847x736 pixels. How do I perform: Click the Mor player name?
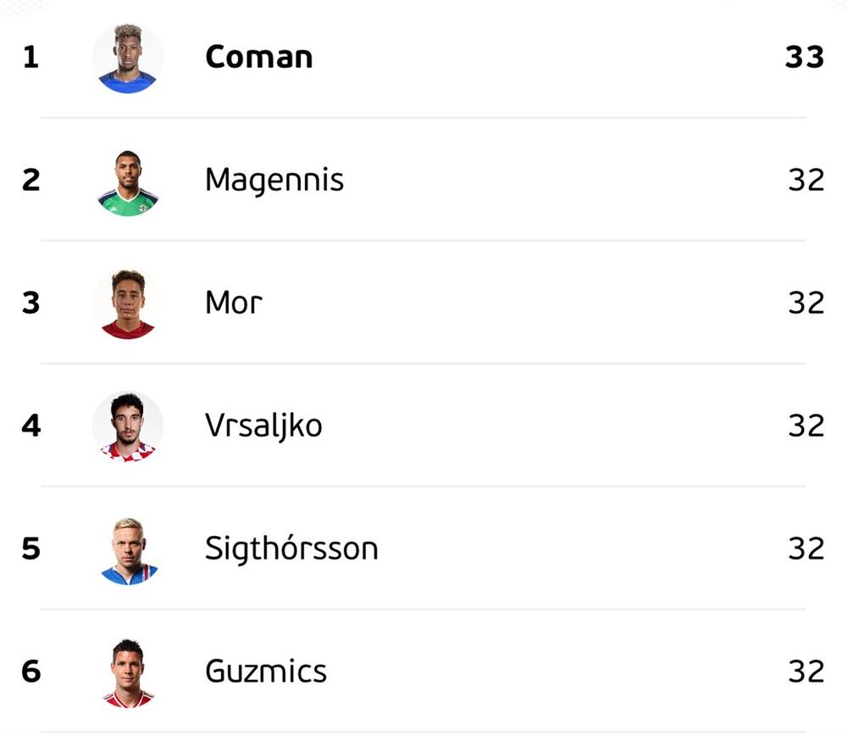(x=234, y=304)
